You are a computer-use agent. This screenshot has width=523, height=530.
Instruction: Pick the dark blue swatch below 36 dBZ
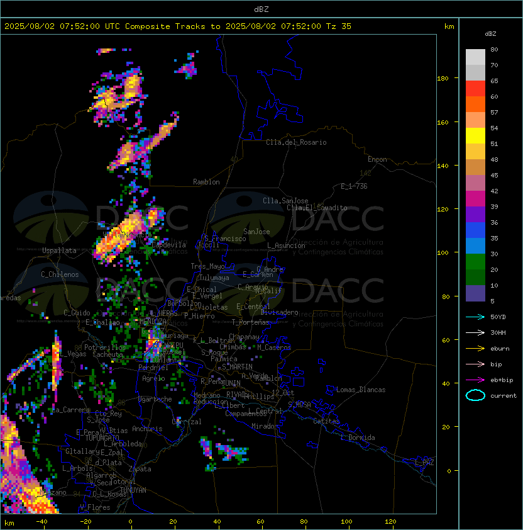point(475,230)
